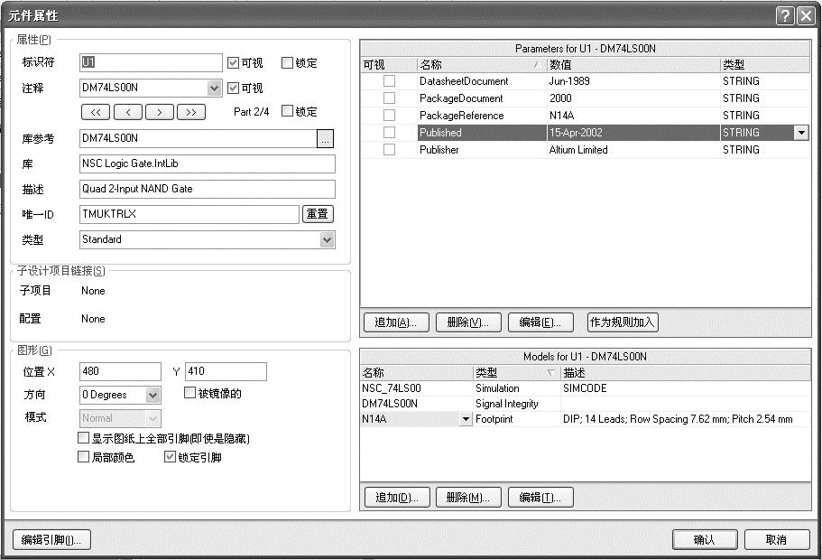Screen dimensions: 822x560
Task: Toggle 可视 checkbox beside the 标识符 field
Action: pyautogui.click(x=234, y=63)
